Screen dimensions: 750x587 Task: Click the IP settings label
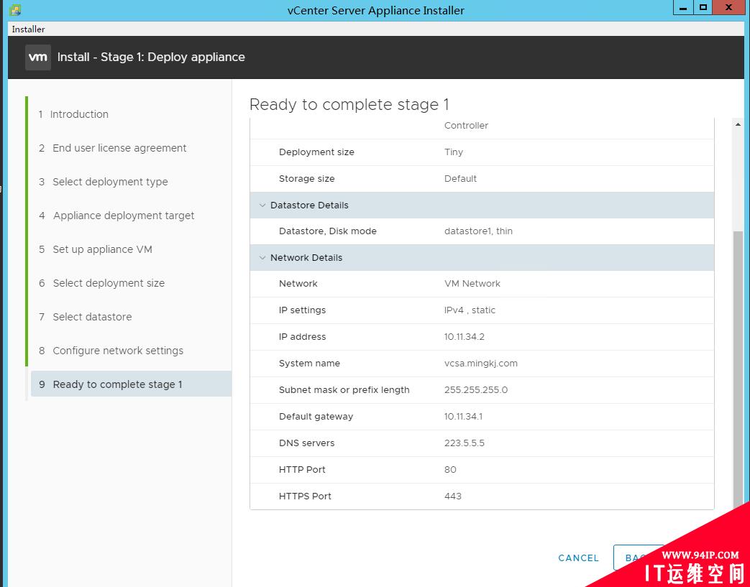302,310
